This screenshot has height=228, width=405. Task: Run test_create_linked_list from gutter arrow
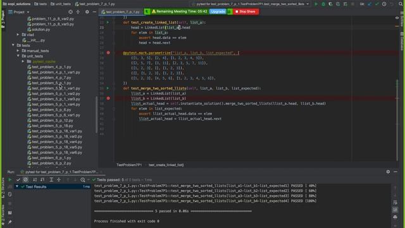click(x=108, y=23)
